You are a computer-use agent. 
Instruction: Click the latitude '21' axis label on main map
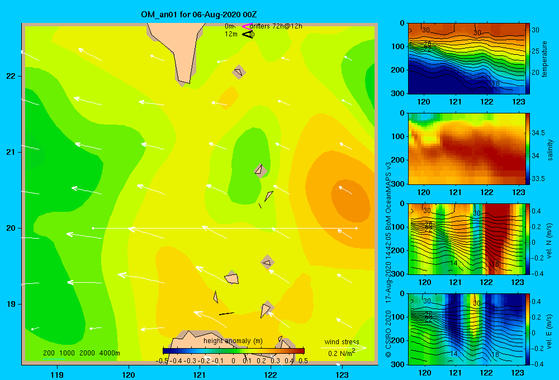pos(11,152)
